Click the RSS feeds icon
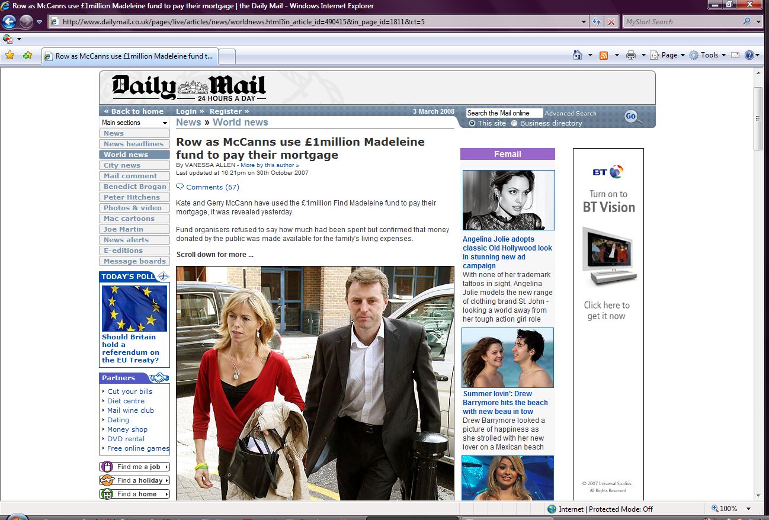The image size is (769, 520). coord(604,55)
